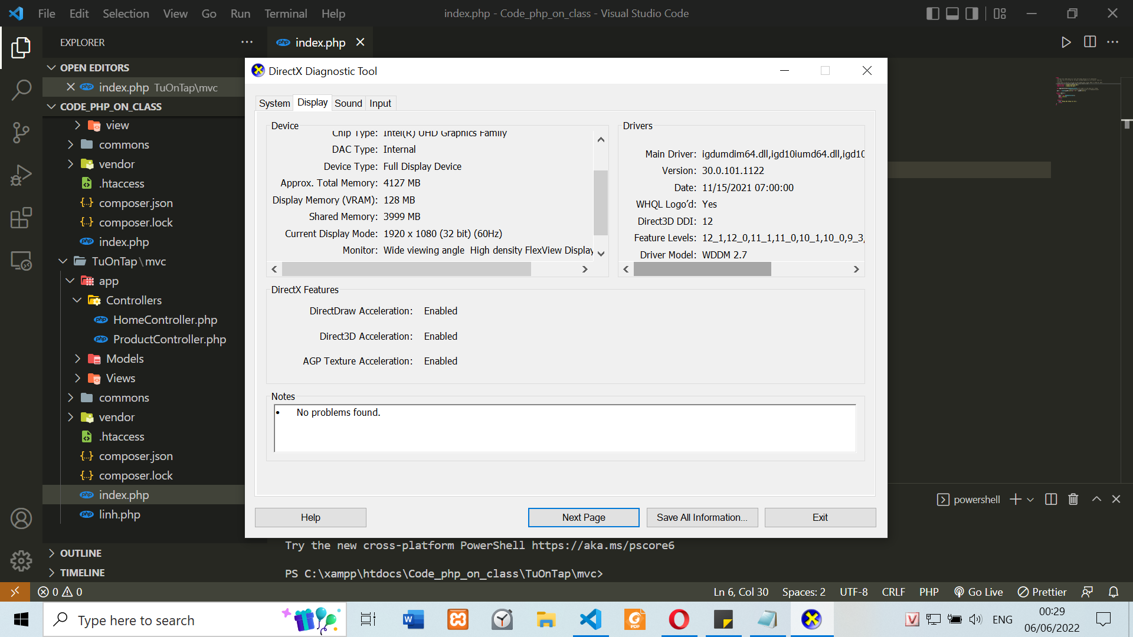
Task: Open Explorer views and more actions
Action: [247, 42]
